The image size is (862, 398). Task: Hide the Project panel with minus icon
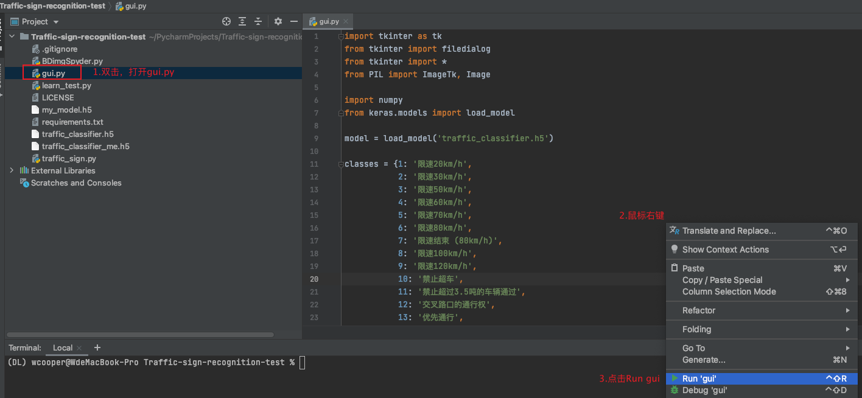pyautogui.click(x=294, y=21)
